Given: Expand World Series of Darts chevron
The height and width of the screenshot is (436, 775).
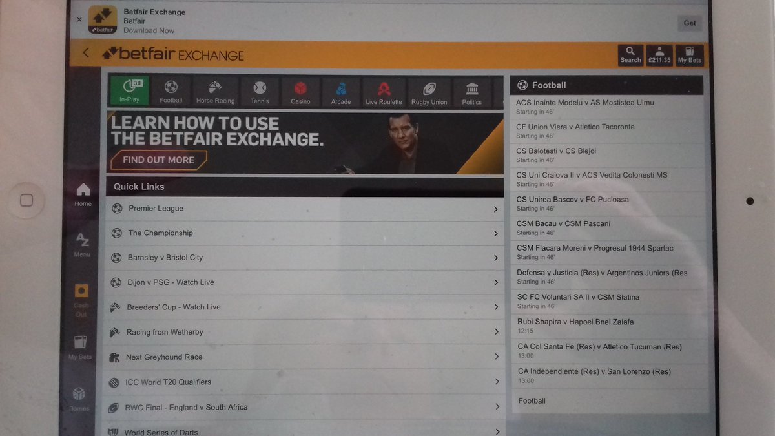Looking at the screenshot, I should [x=497, y=431].
